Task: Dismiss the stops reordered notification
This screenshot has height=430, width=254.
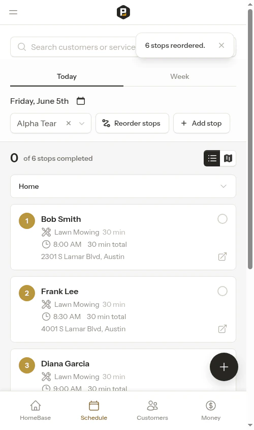Action: pyautogui.click(x=221, y=45)
